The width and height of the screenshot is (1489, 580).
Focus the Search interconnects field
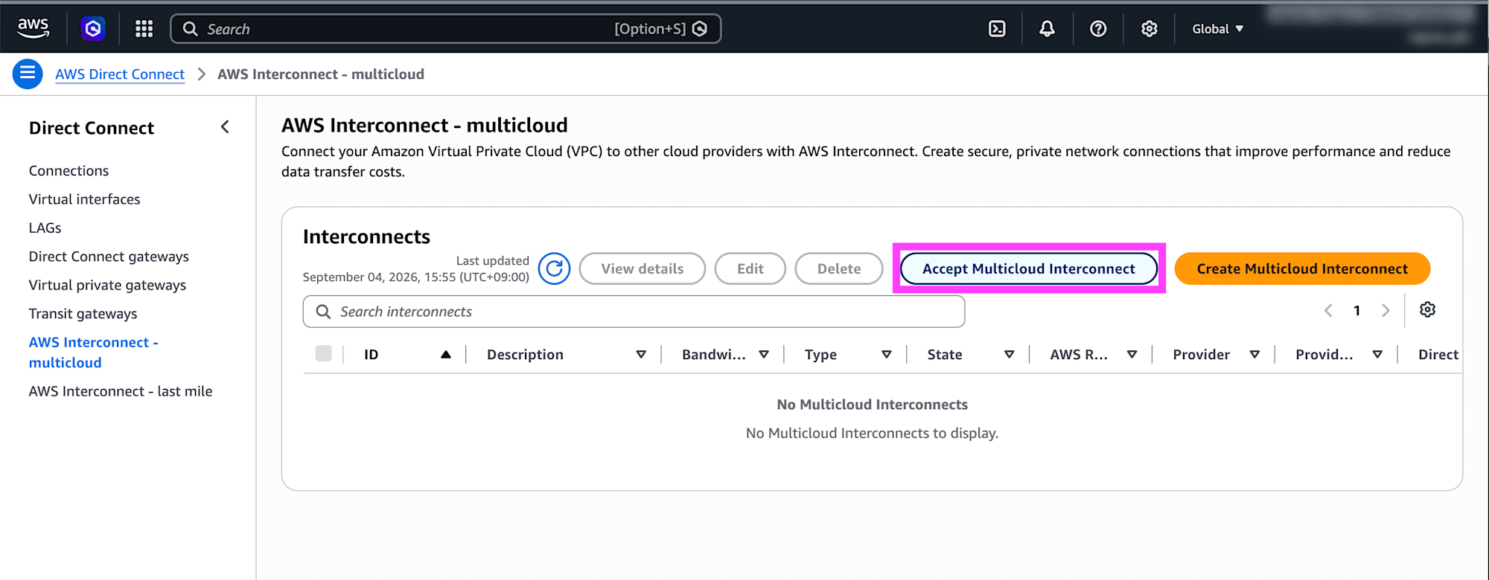coord(634,312)
